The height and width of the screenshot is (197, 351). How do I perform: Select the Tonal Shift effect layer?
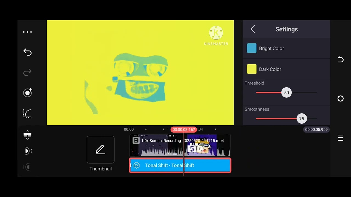(180, 165)
